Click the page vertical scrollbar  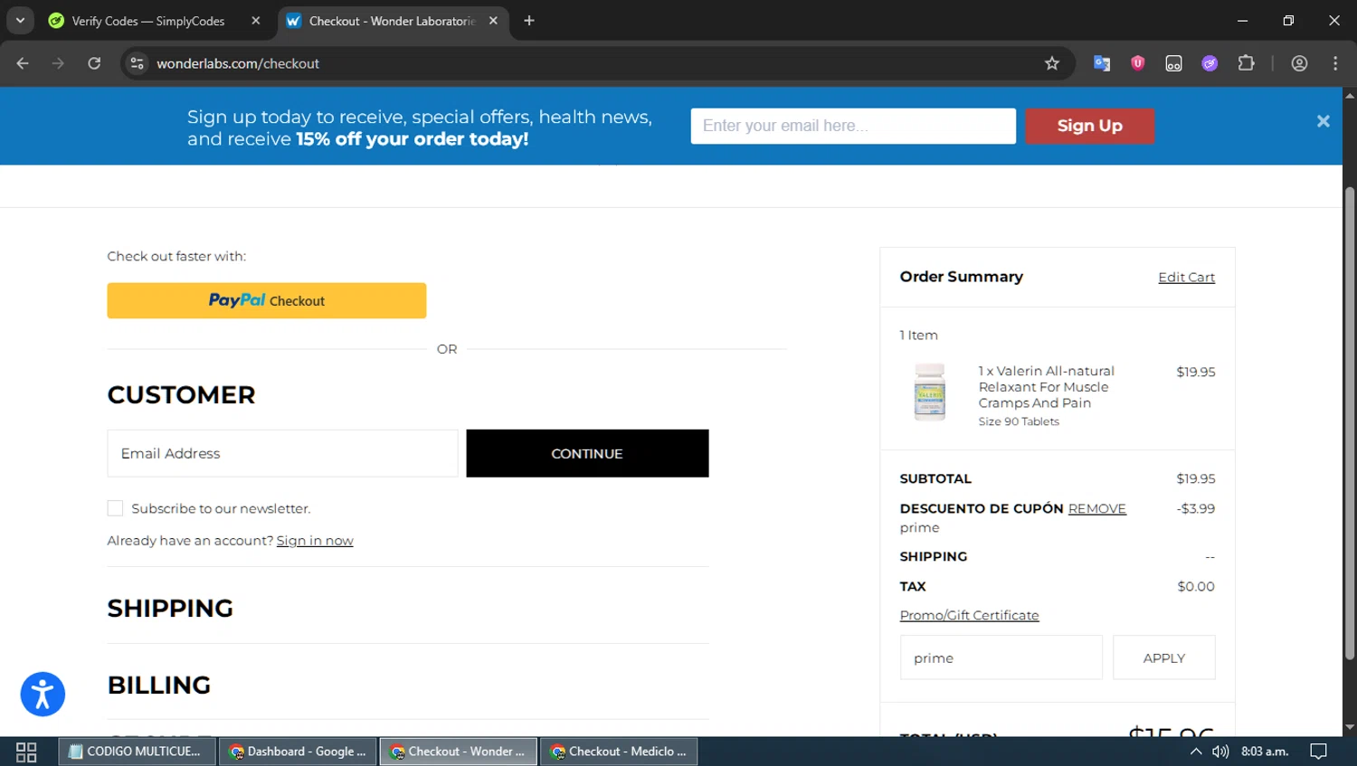click(1349, 422)
